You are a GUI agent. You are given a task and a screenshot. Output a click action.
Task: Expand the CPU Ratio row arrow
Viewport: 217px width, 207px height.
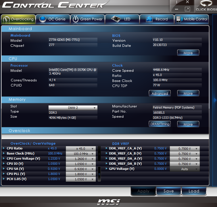click(x=4, y=148)
